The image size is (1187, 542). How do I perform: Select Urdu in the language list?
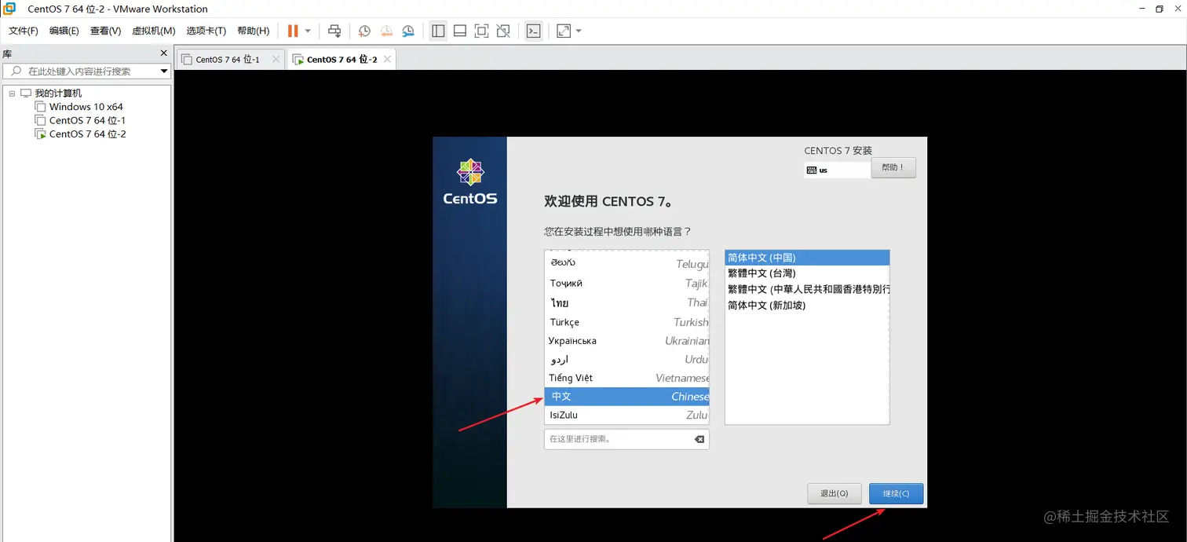pyautogui.click(x=626, y=359)
